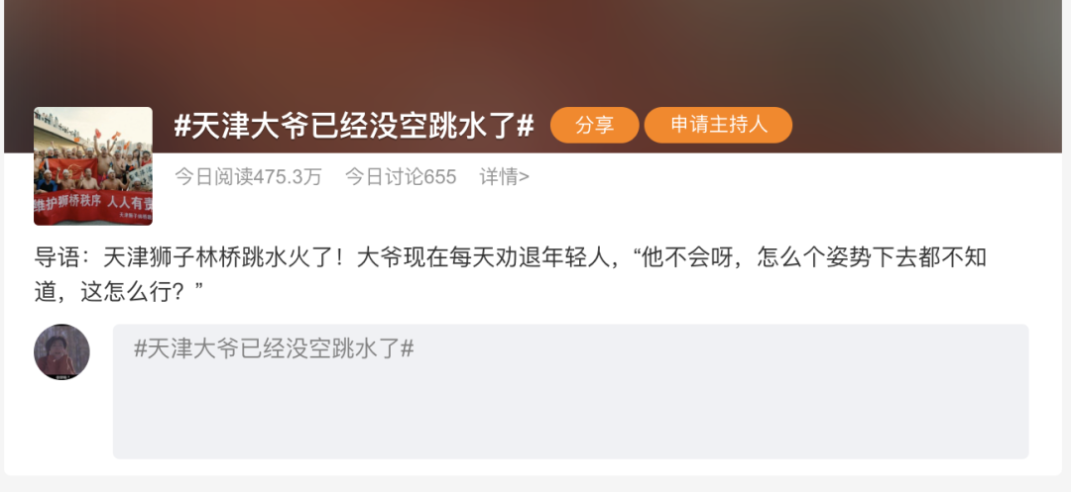Click your round profile avatar

click(x=61, y=351)
